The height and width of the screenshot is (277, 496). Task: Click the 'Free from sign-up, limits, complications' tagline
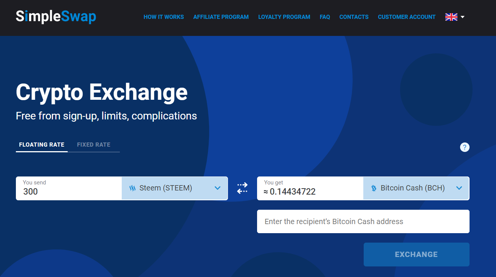tap(106, 116)
